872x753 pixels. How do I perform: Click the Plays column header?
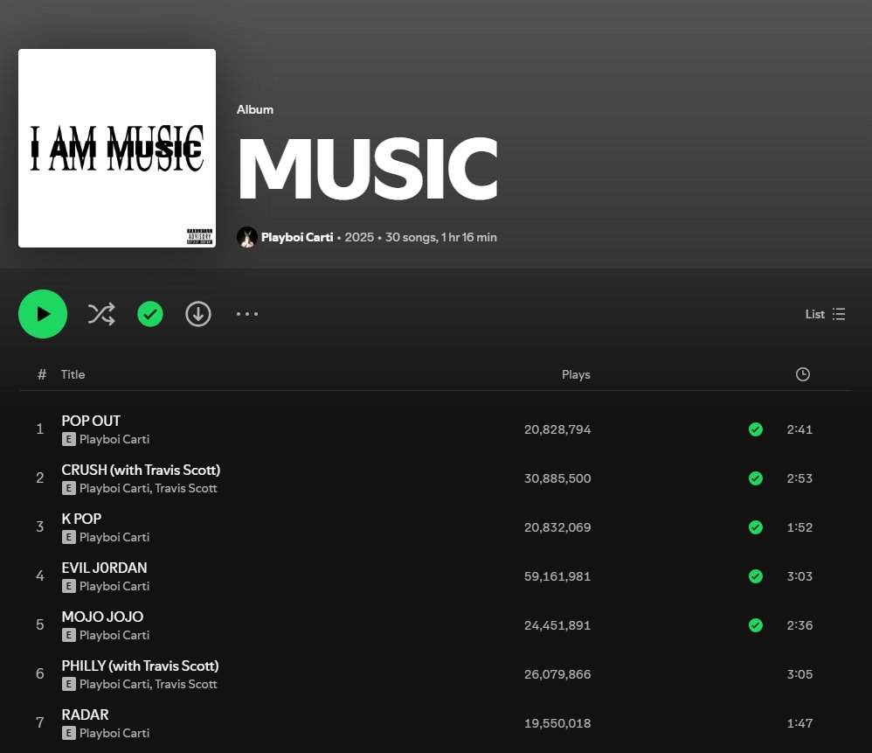click(576, 374)
